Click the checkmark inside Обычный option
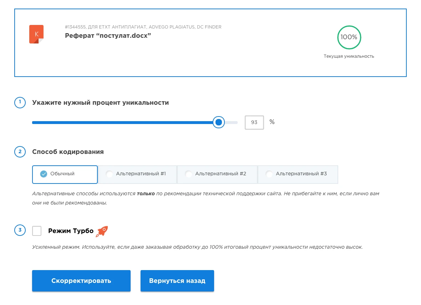This screenshot has width=421, height=305. coord(44,174)
